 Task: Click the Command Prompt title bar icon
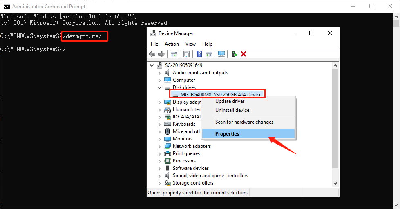7,7
